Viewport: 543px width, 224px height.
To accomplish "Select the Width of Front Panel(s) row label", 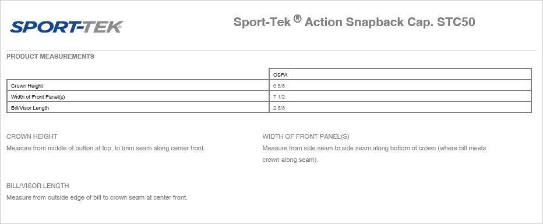I will coord(38,97).
